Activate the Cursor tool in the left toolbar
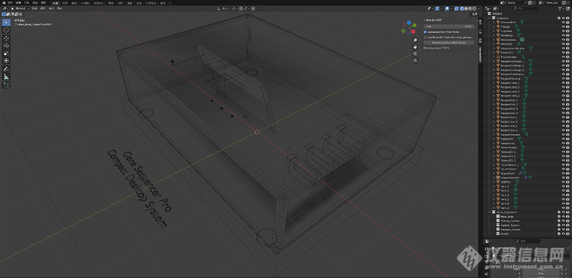This screenshot has height=278, width=572. 6,30
